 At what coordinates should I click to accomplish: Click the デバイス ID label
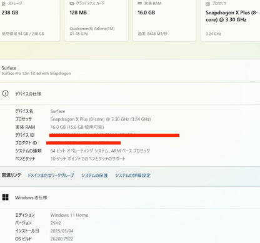click(x=25, y=135)
